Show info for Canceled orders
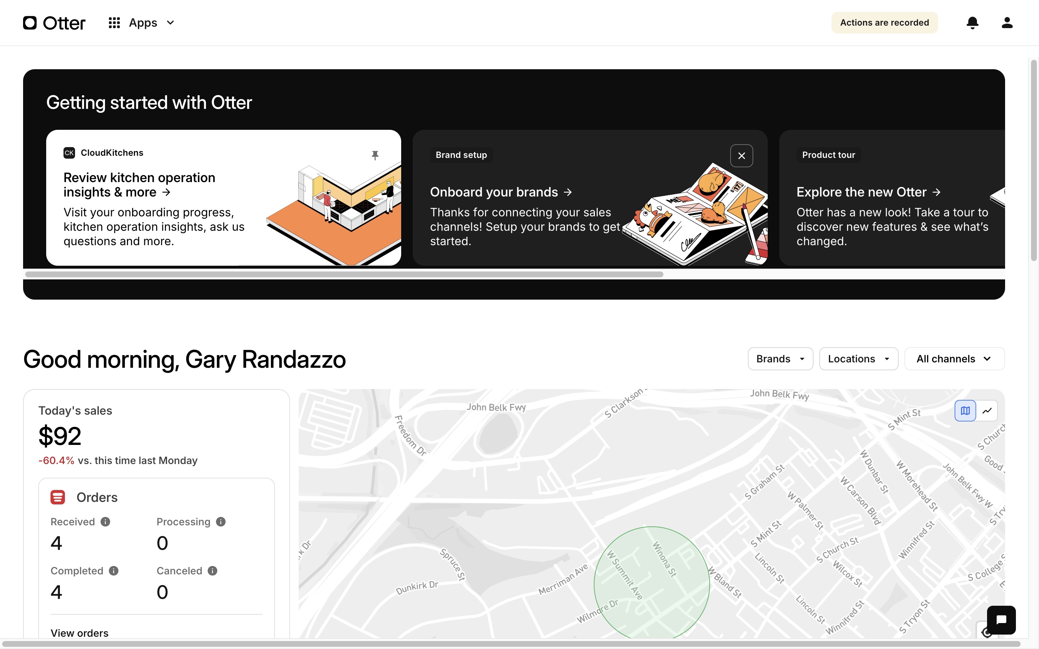1039x649 pixels. 212,570
